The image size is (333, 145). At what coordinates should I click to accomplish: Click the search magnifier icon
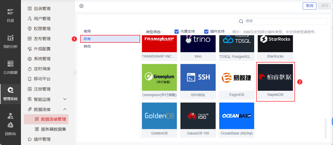[x=241, y=21]
